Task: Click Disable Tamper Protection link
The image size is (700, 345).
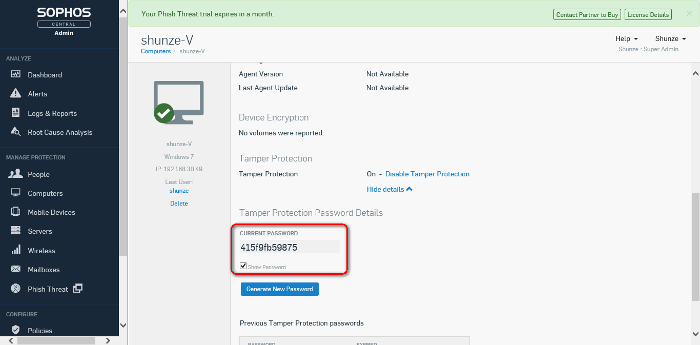Action: [x=427, y=174]
